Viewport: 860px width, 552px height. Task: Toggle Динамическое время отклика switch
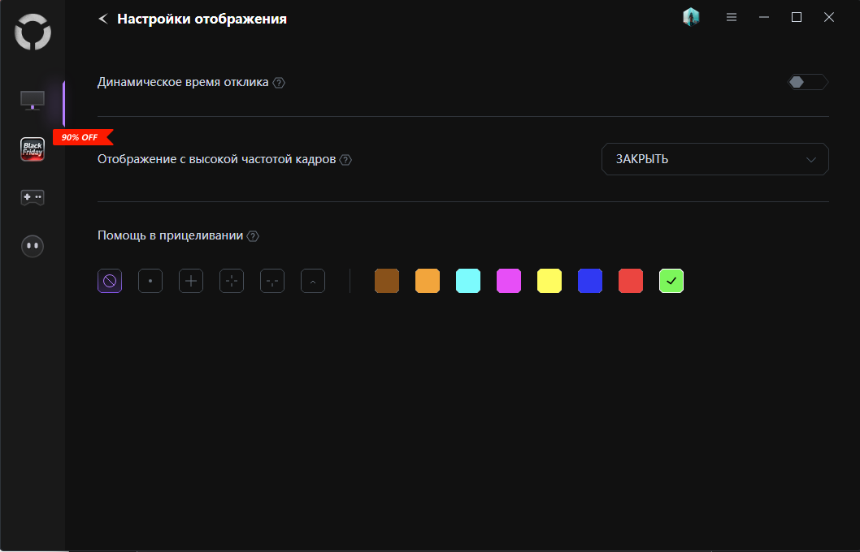tap(808, 82)
